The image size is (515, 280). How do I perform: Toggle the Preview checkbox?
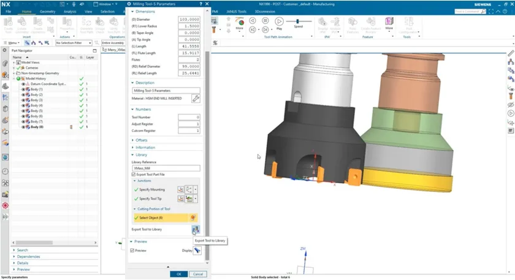[x=132, y=251]
